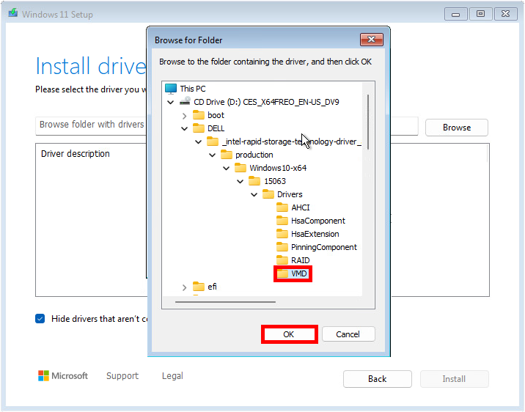Expand the boot folder
Image resolution: width=525 pixels, height=412 pixels.
pos(185,116)
